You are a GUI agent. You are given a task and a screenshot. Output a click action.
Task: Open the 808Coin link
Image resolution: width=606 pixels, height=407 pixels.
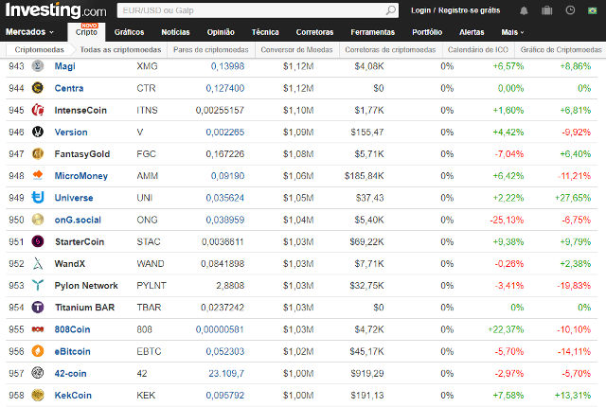(x=72, y=329)
